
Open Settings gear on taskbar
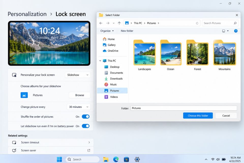(x=137, y=159)
